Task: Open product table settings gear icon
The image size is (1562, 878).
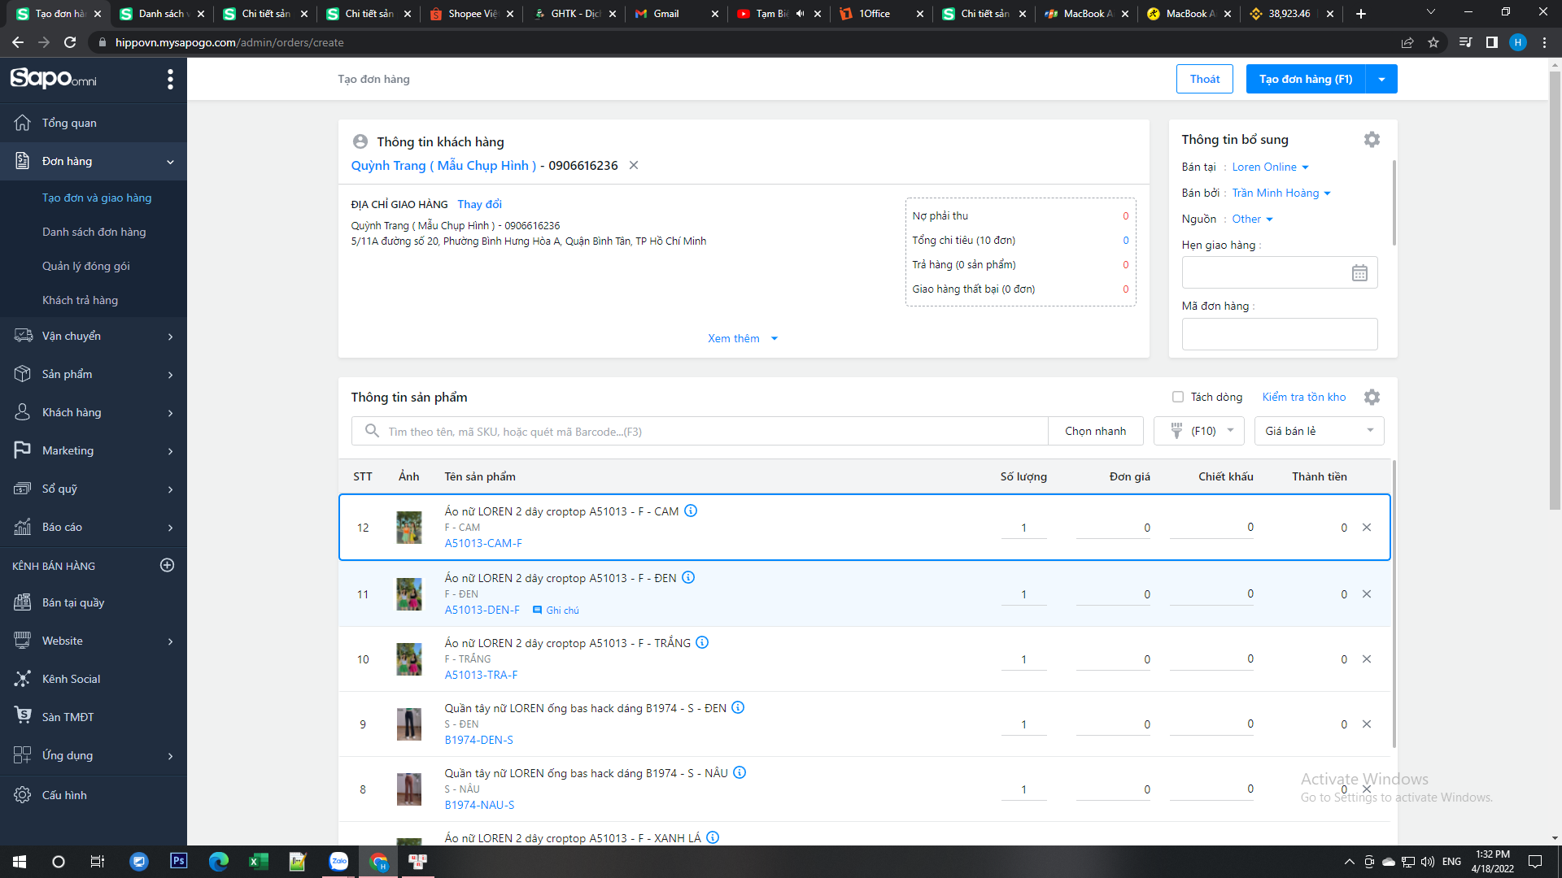Action: pyautogui.click(x=1372, y=398)
